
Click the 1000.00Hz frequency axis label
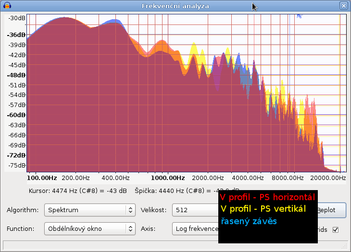[x=168, y=178]
